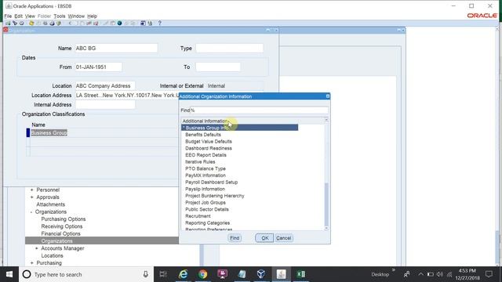Select Business Group Info in the list
This screenshot has height=282, width=502.
coord(240,128)
